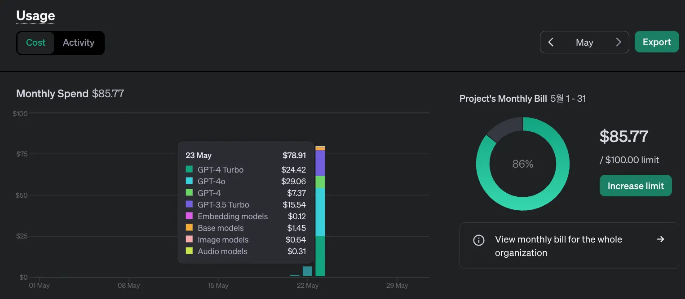The width and height of the screenshot is (685, 299).
Task: Click the GPT-4o cyan legend square
Action: point(189,181)
